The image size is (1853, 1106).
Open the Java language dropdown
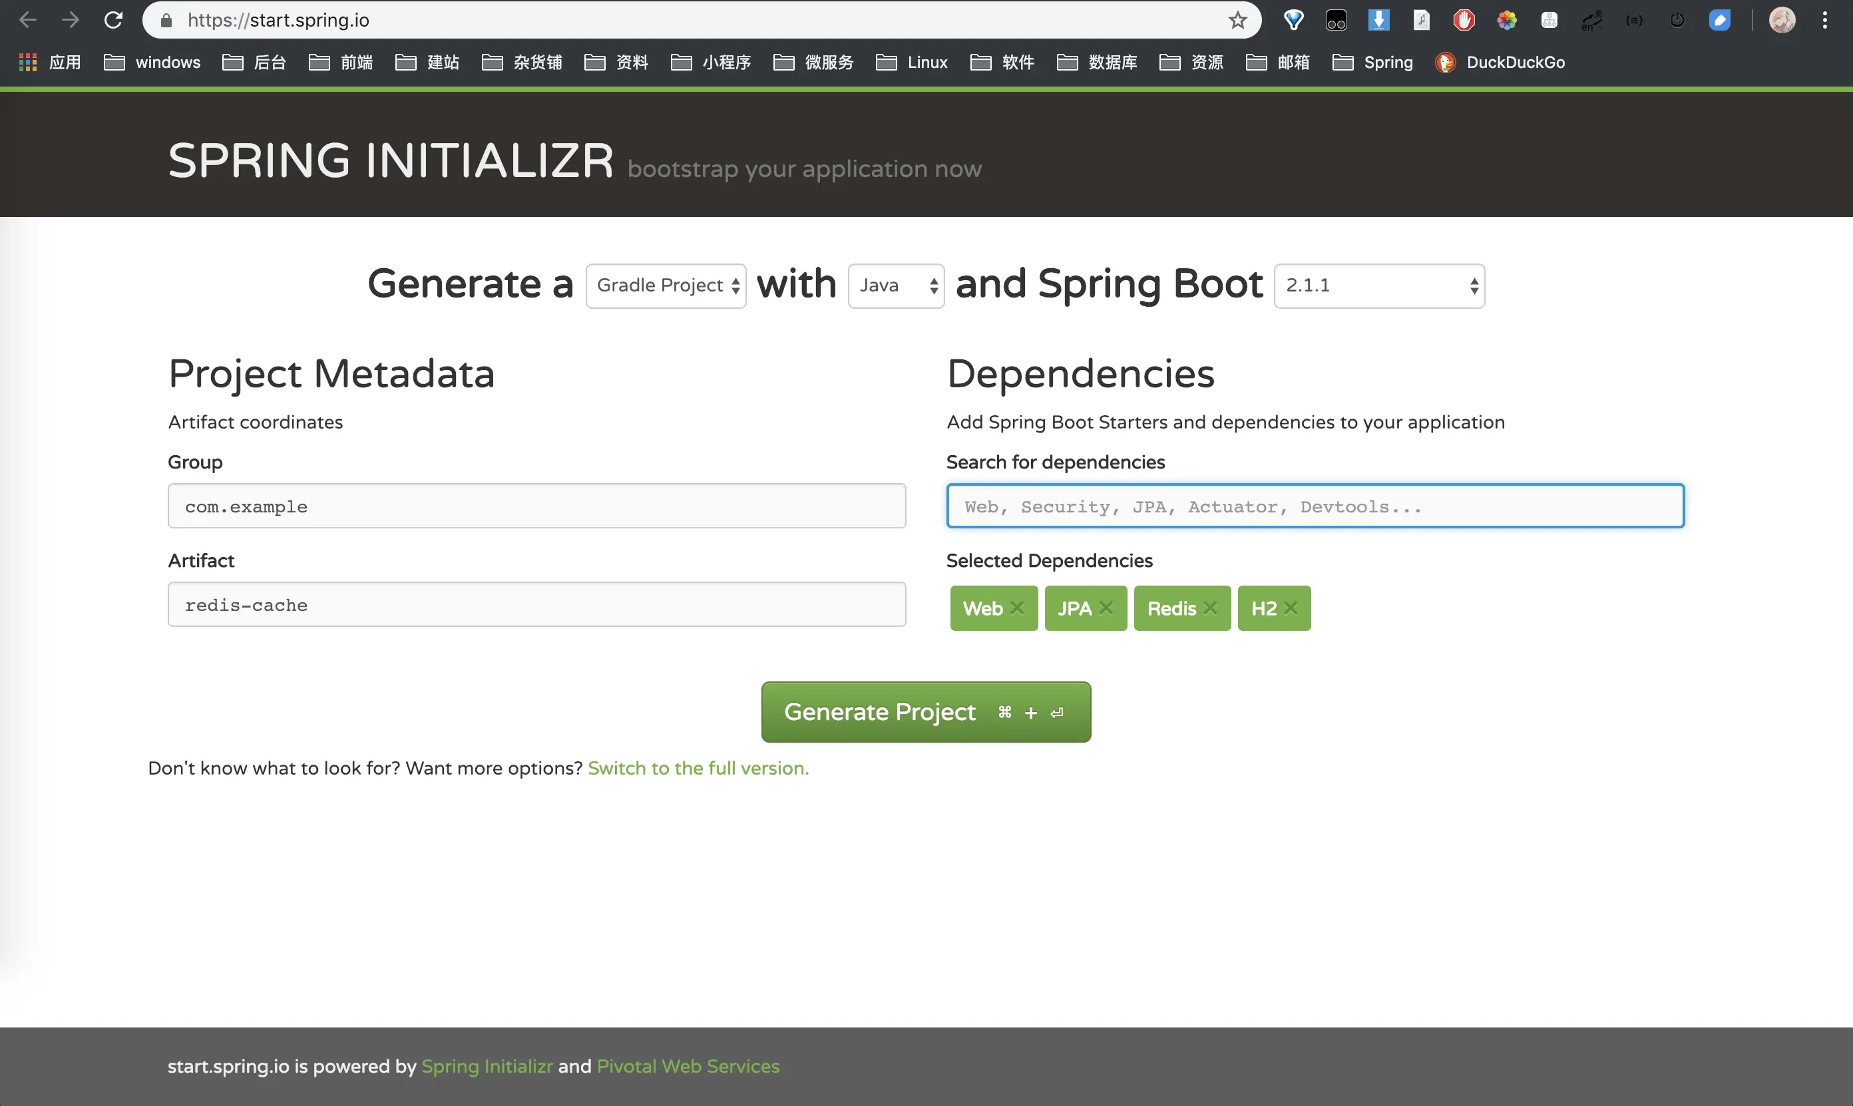pos(896,285)
